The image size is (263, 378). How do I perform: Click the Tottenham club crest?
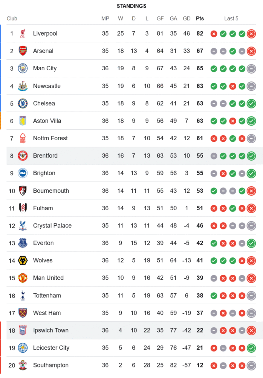point(23,296)
